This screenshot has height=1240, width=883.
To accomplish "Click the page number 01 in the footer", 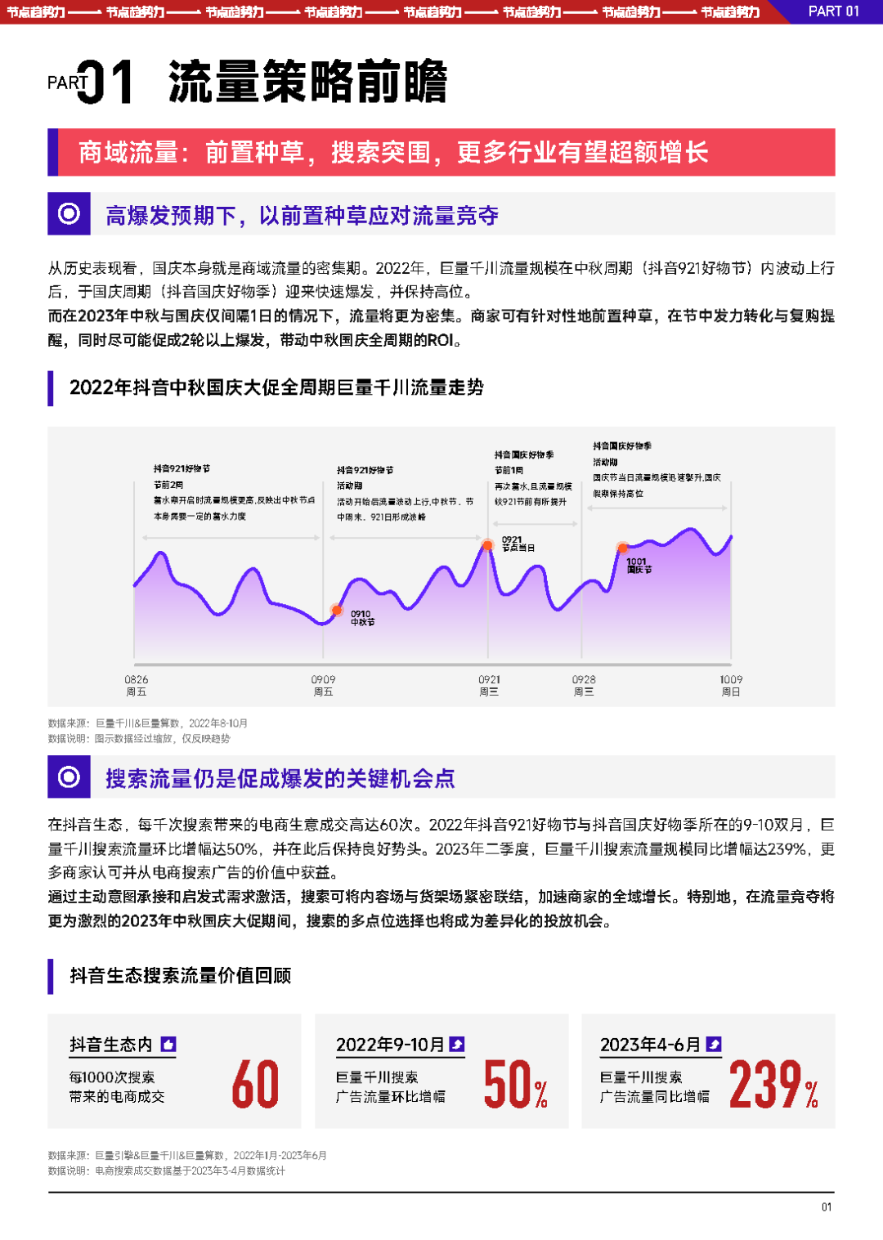I will [827, 1207].
